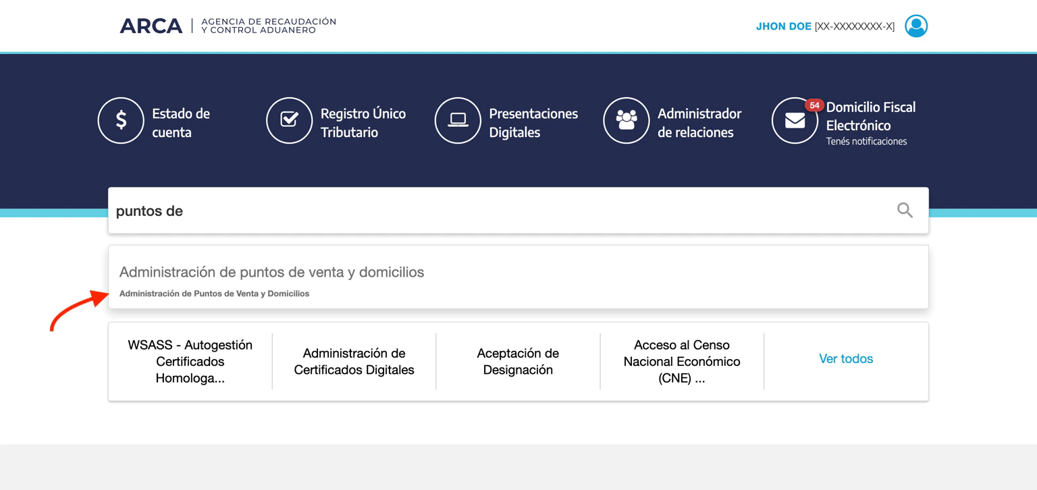Open Administrador de relaciones people icon
The image size is (1037, 490).
tap(627, 120)
